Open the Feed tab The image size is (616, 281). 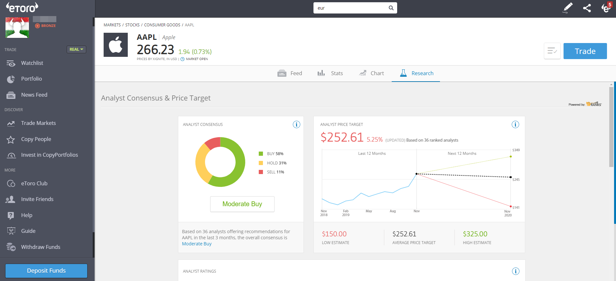[290, 73]
